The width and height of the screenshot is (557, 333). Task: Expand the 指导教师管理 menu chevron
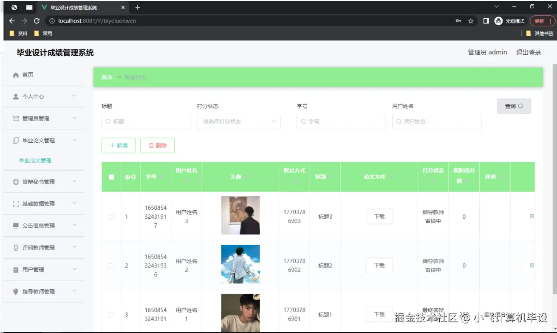pyautogui.click(x=74, y=291)
